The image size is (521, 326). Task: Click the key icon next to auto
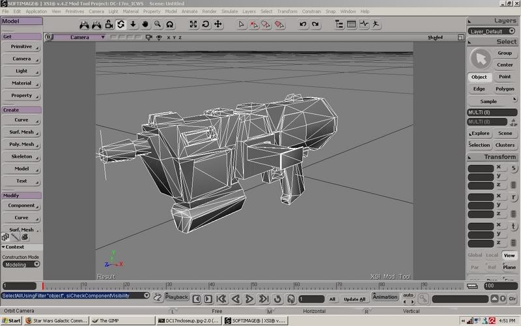click(423, 299)
